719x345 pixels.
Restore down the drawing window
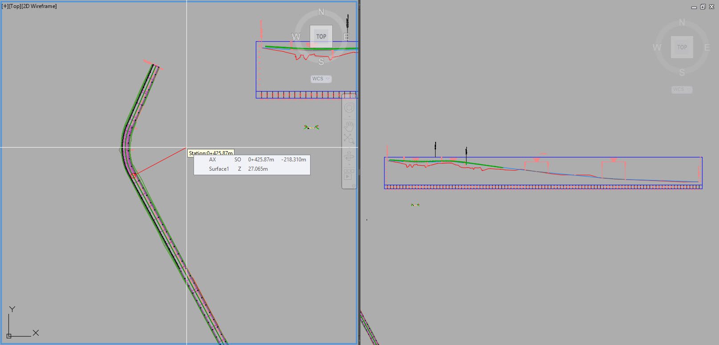pyautogui.click(x=703, y=7)
